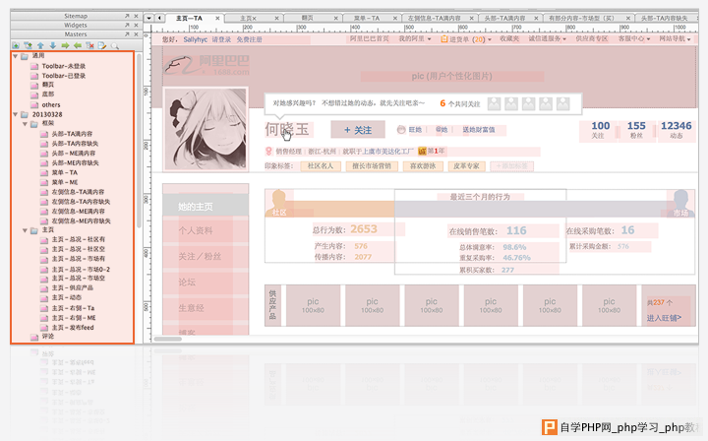
Task: Switch to the 头部-TA内容缺失 tab
Action: (665, 18)
